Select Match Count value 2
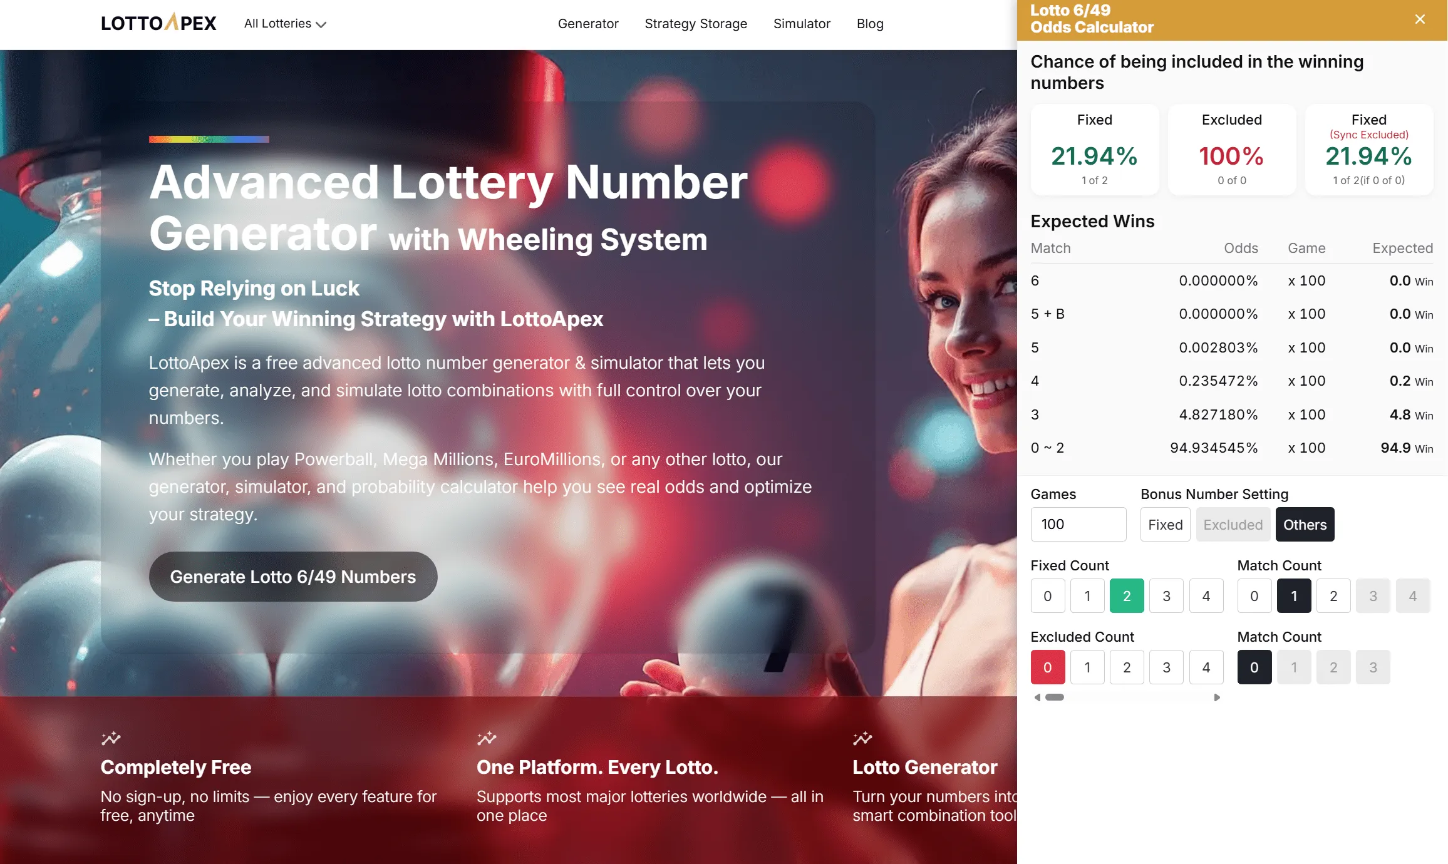The image size is (1448, 864). (1333, 595)
